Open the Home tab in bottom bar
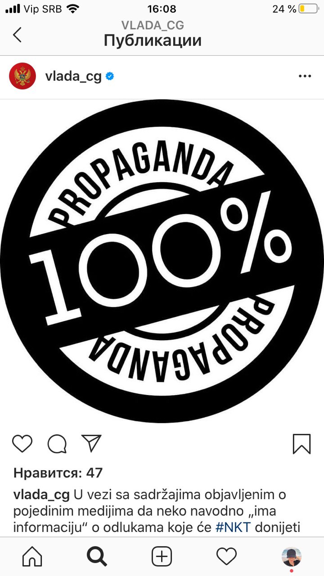 [32, 557]
